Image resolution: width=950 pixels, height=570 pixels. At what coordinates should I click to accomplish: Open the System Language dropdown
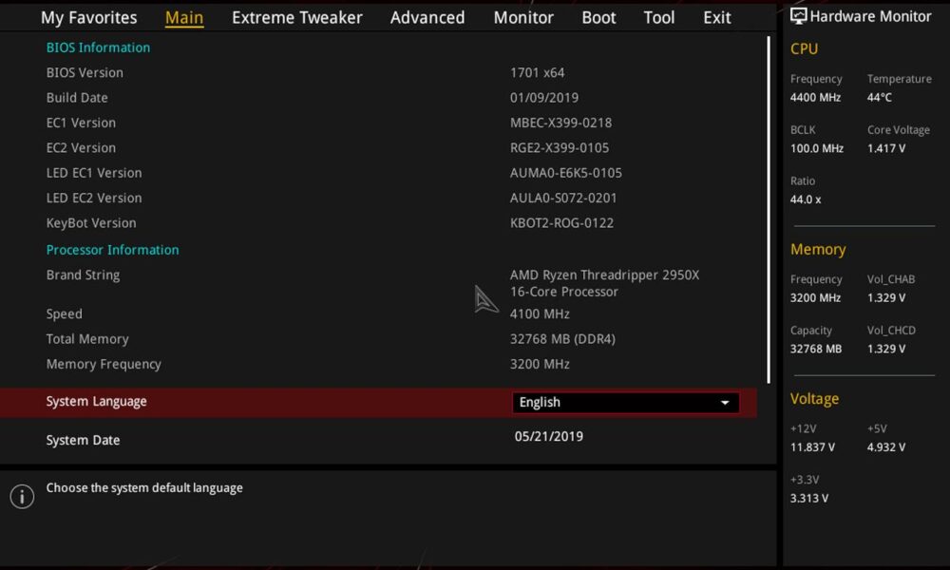625,402
